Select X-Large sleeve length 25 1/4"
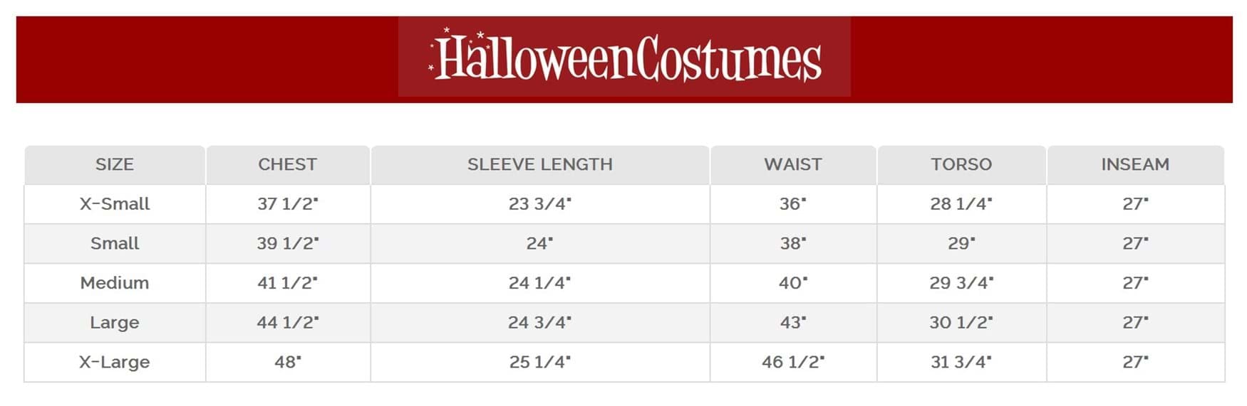This screenshot has width=1247, height=406. (539, 362)
